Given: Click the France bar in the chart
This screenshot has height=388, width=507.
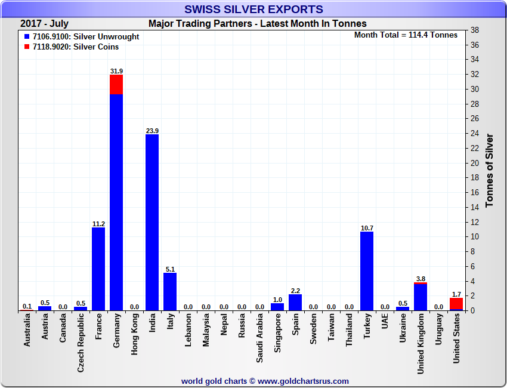Looking at the screenshot, I should coord(98,269).
